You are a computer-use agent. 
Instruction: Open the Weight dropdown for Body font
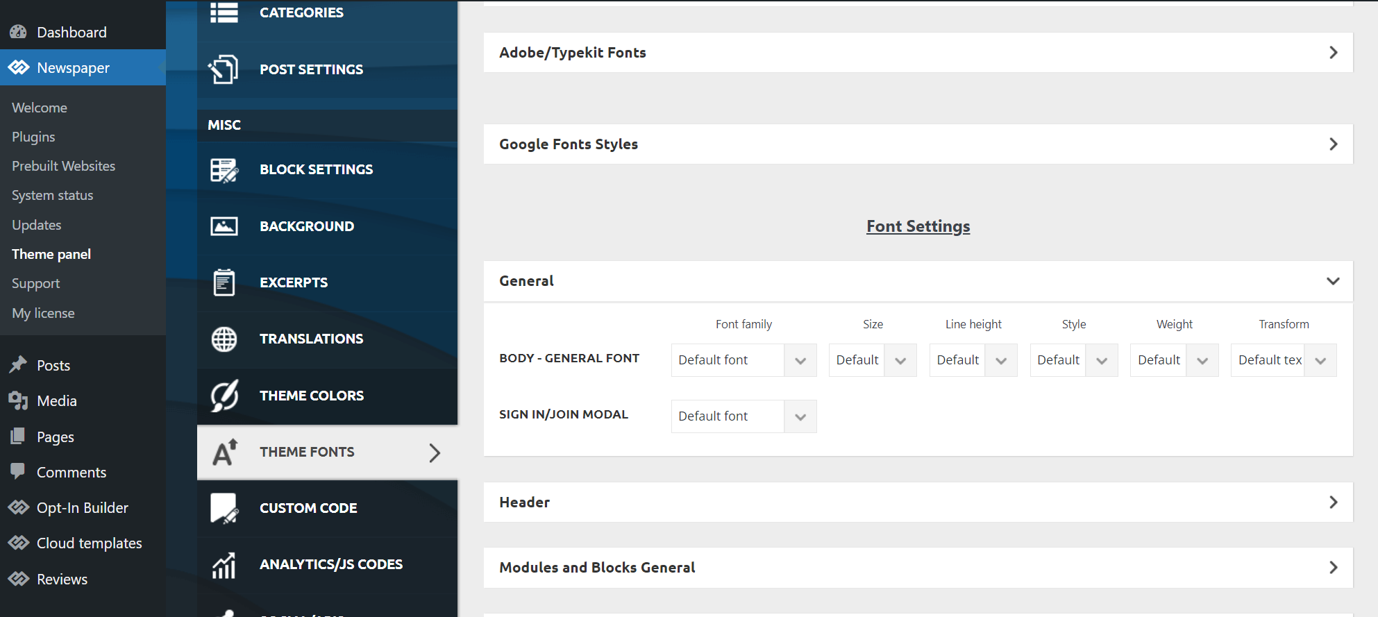pyautogui.click(x=1174, y=360)
